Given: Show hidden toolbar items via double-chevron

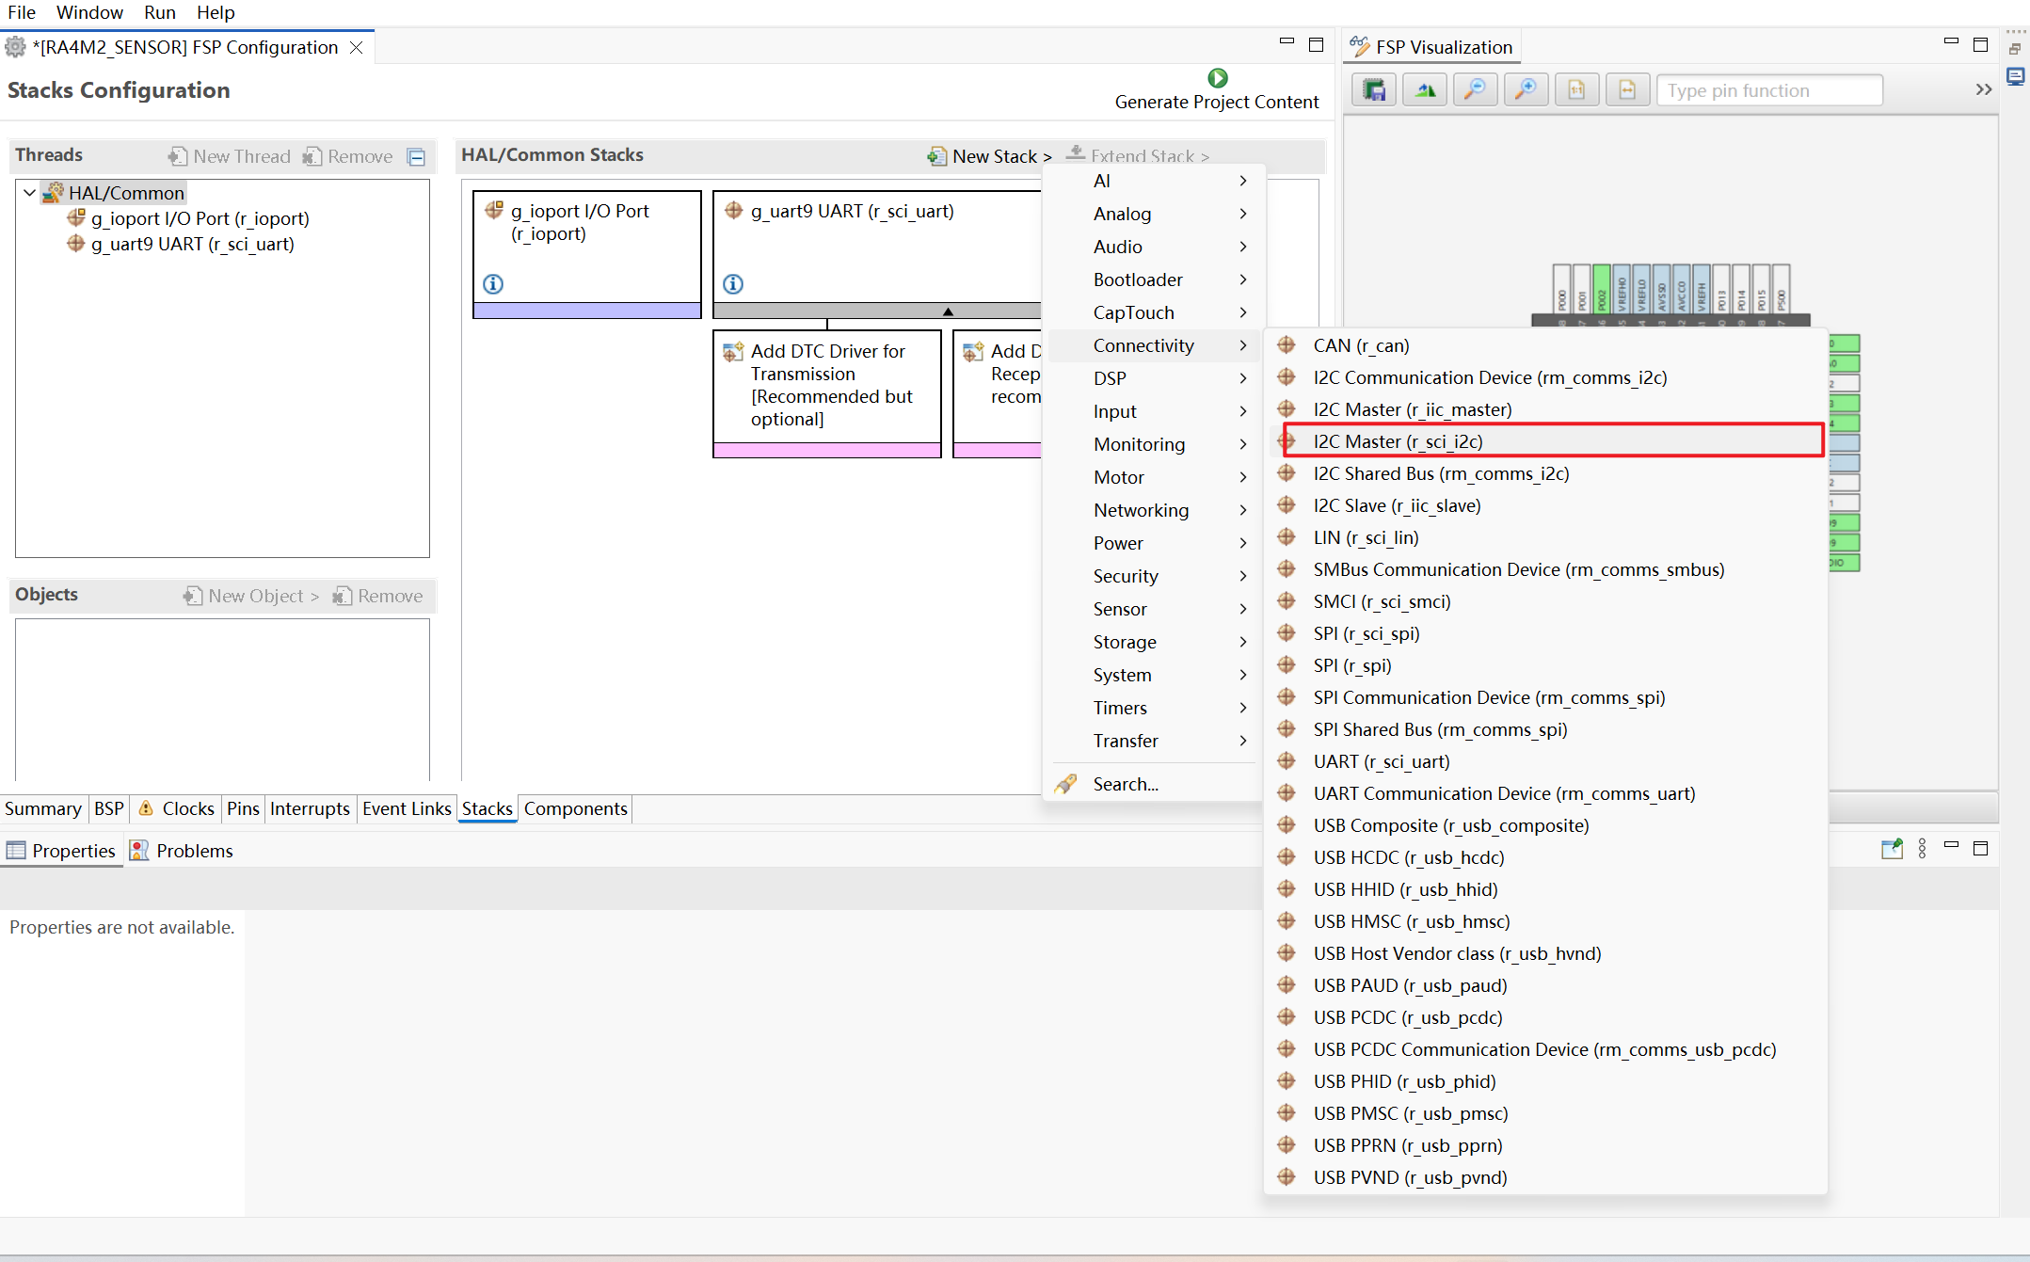Looking at the screenshot, I should coord(1983,90).
